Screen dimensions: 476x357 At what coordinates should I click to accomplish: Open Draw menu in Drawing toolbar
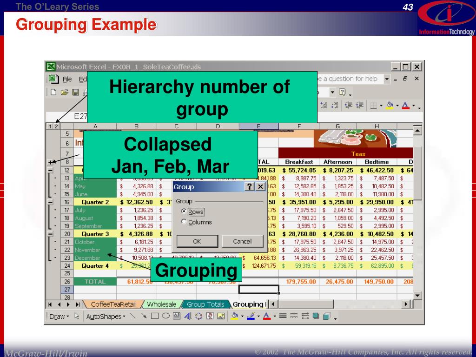(59, 316)
